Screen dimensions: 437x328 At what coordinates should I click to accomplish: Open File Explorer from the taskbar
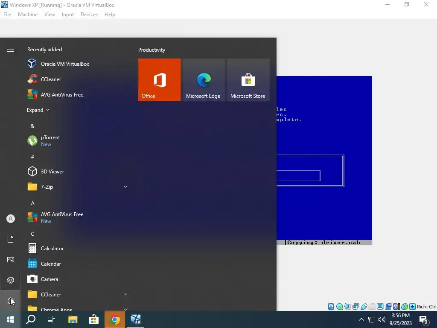coord(73,319)
